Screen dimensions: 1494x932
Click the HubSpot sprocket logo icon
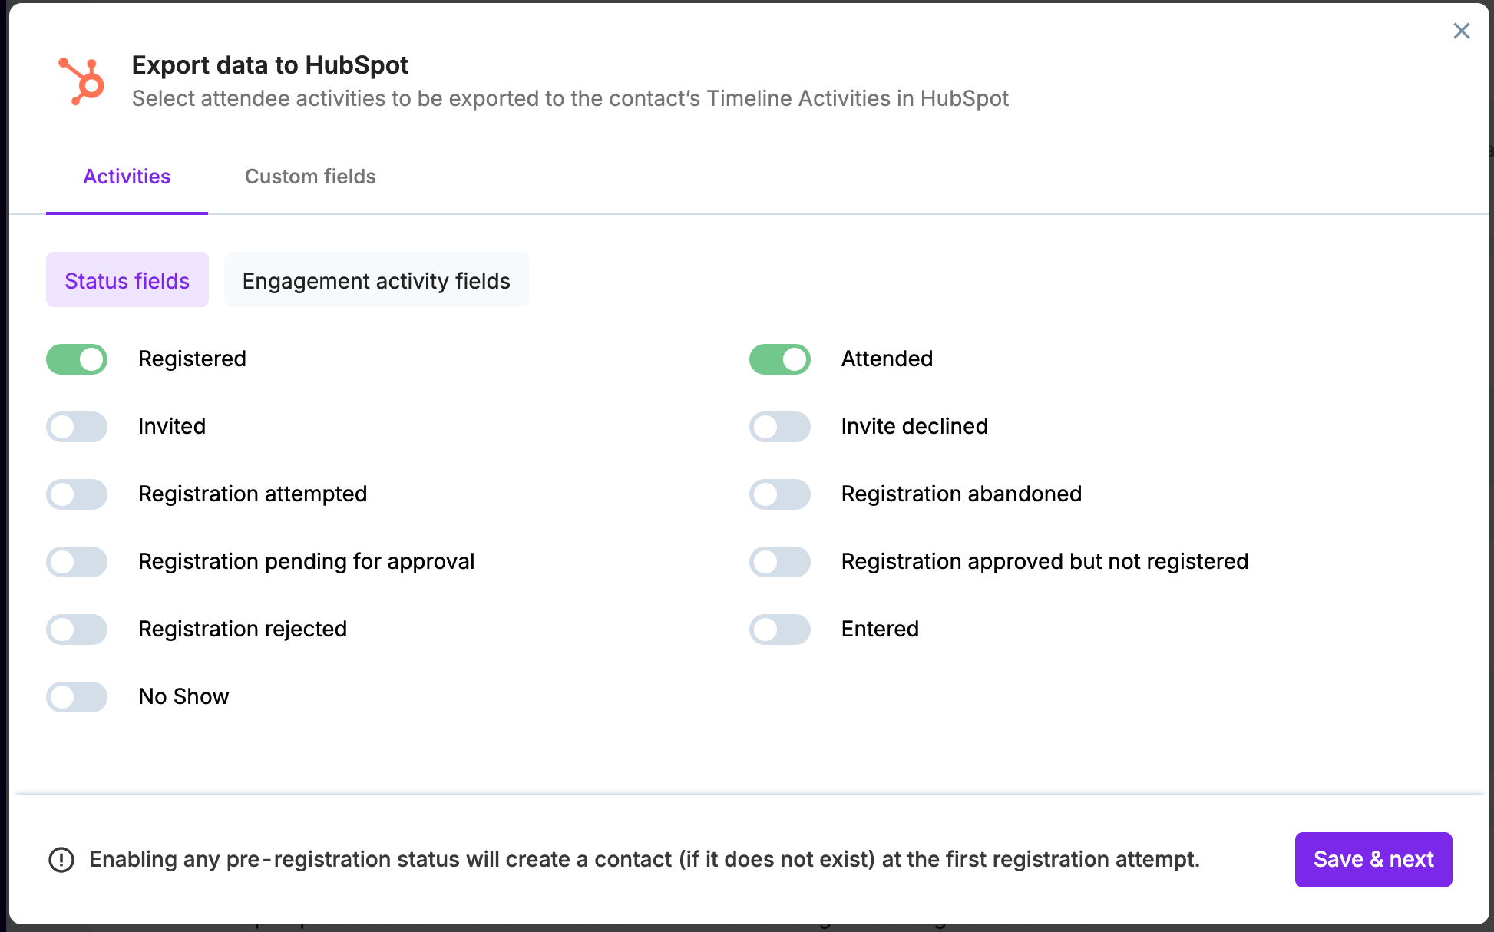coord(81,81)
